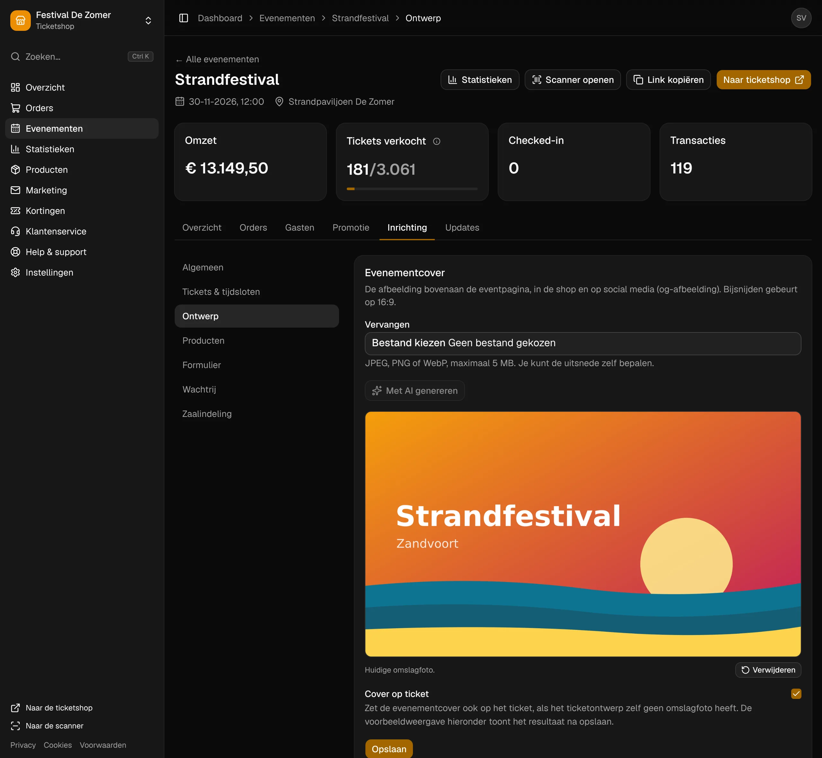Click the Bestand kiezen file input
The height and width of the screenshot is (758, 822).
pos(582,343)
